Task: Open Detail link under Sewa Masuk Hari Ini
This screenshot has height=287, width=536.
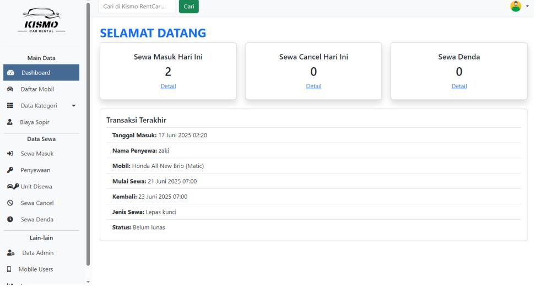Action: tap(168, 86)
